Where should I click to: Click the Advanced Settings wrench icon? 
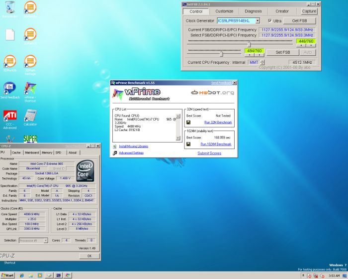coord(115,153)
